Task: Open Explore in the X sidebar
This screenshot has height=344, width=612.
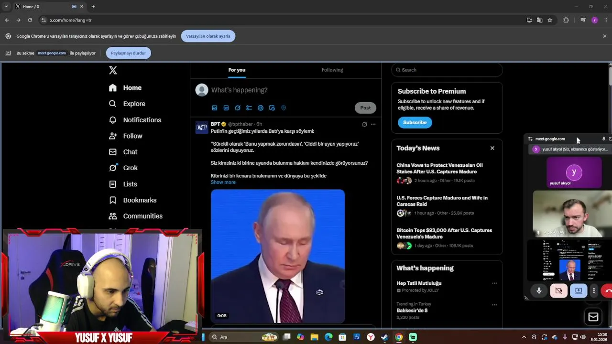Action: (x=127, y=104)
